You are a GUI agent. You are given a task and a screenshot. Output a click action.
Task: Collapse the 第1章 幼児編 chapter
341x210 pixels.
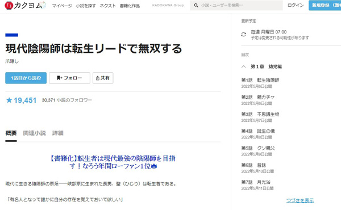[x=244, y=66]
